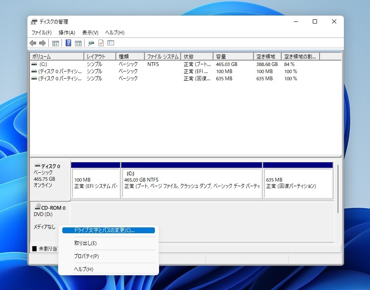Click the drive icon of the 100 MB EFI volume row
The image size is (370, 290).
coord(34,71)
